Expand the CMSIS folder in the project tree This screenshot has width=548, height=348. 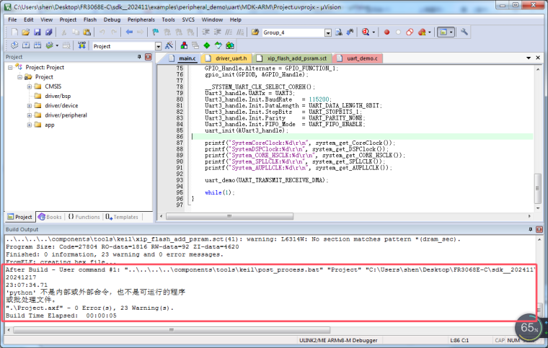click(29, 86)
